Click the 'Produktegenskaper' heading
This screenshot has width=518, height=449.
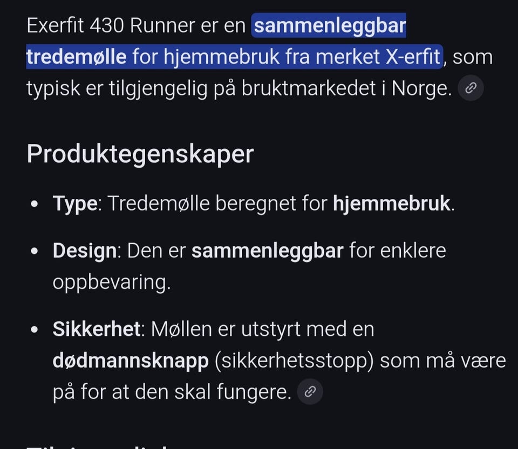tap(140, 154)
